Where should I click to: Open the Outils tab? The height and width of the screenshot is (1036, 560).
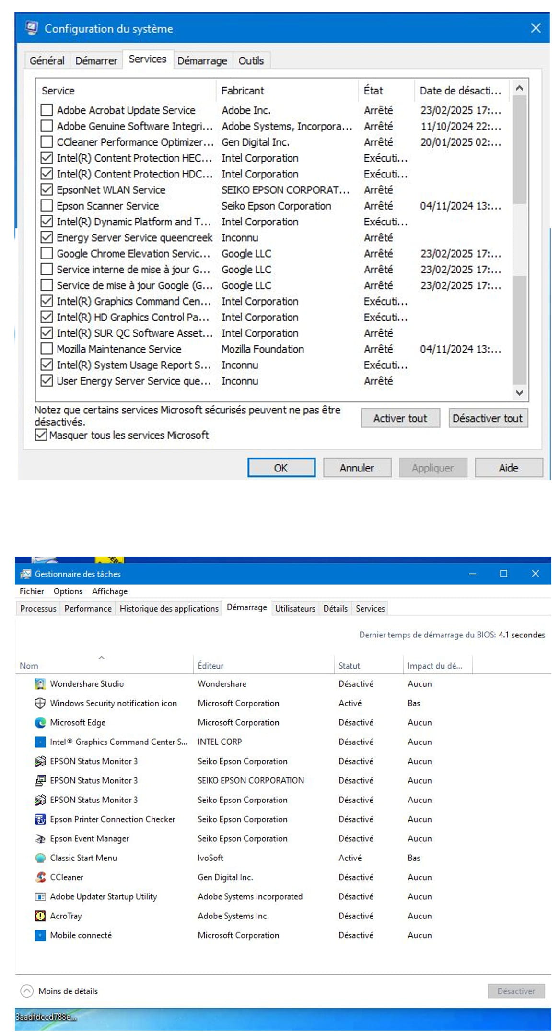coord(251,60)
